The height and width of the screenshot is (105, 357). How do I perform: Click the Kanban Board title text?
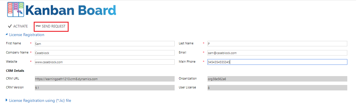click(x=71, y=9)
